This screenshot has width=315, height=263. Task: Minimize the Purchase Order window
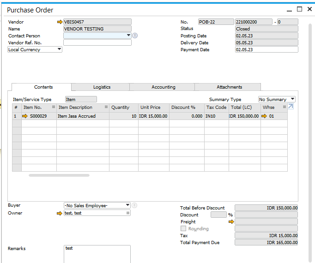289,10
